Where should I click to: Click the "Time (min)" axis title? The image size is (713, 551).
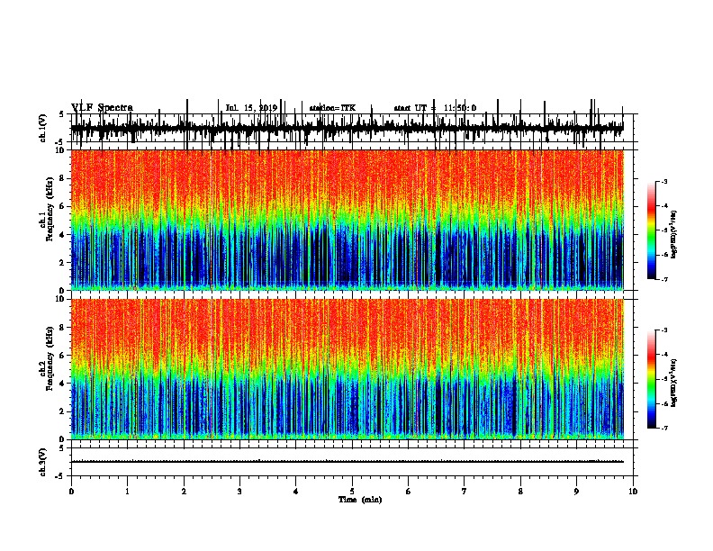[x=360, y=500]
